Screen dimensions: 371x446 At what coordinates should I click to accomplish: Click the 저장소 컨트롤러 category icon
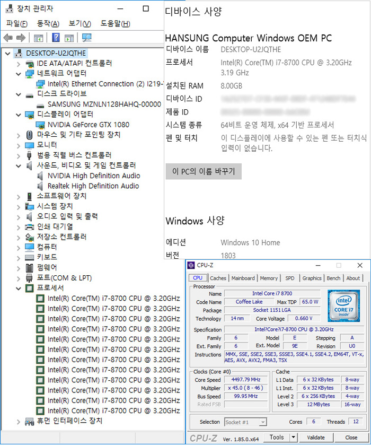pyautogui.click(x=30, y=237)
